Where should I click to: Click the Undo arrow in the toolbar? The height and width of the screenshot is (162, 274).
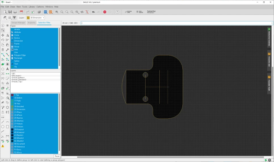(93, 12)
